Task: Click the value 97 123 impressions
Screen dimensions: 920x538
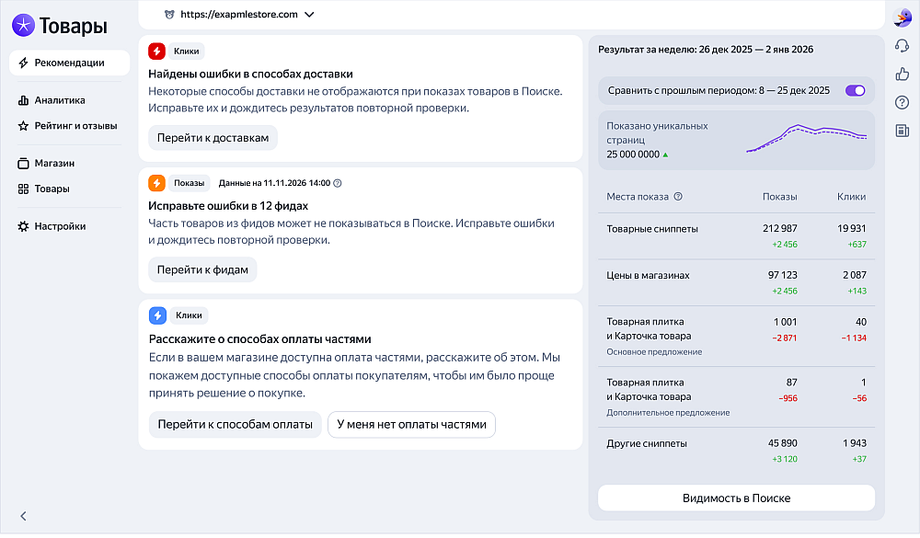Action: click(783, 275)
